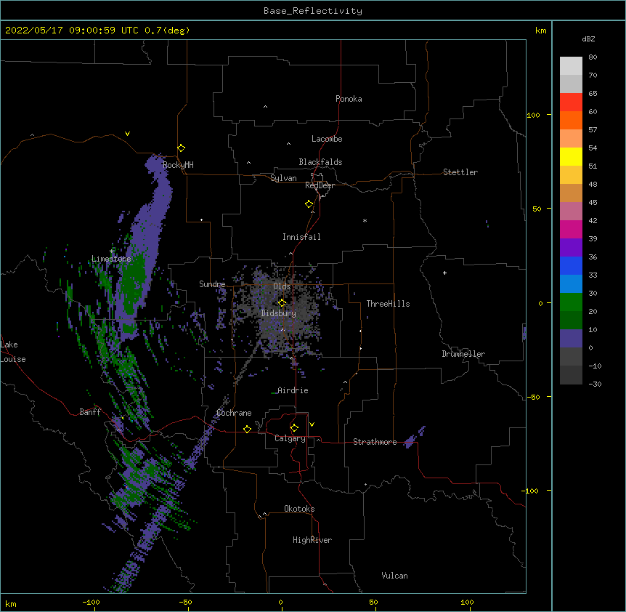Screen dimensions: 626x612
Task: Click the yellow 54 dBZ legend swatch
Action: point(571,156)
